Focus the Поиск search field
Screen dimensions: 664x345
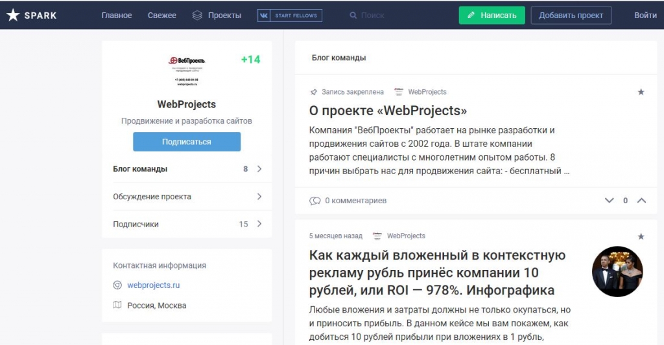(x=373, y=16)
